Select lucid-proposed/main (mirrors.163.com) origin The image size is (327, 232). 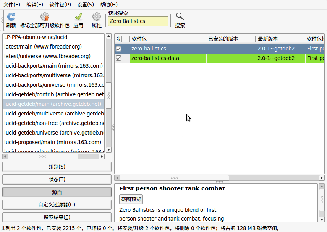53,142
